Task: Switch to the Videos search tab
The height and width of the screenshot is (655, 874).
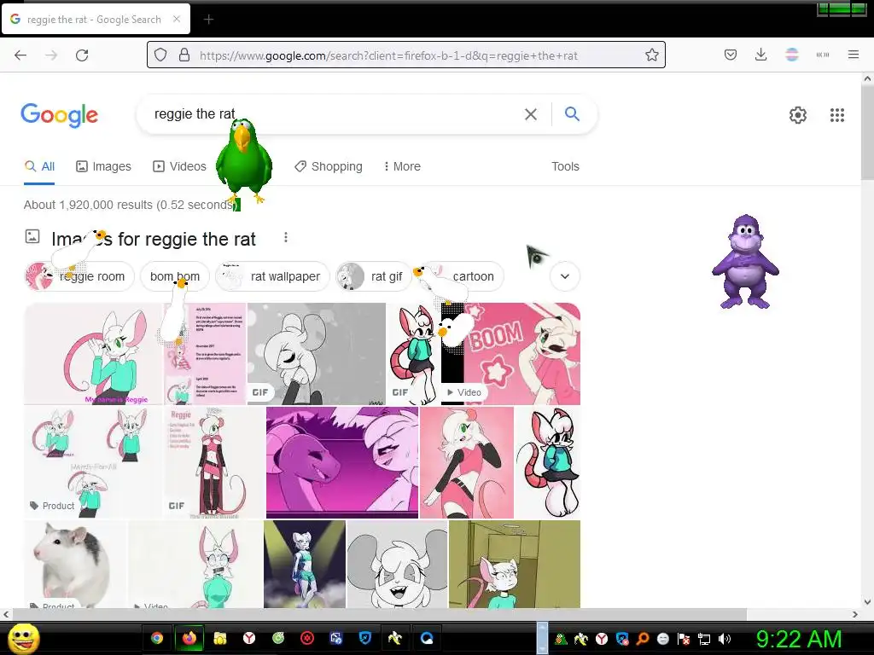Action: (x=179, y=166)
